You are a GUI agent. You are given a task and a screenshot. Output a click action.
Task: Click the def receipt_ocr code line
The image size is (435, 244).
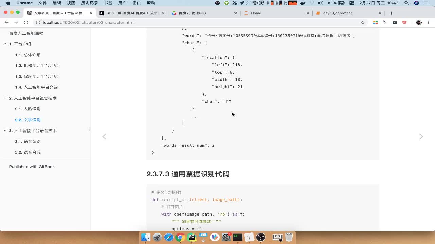pos(197,200)
